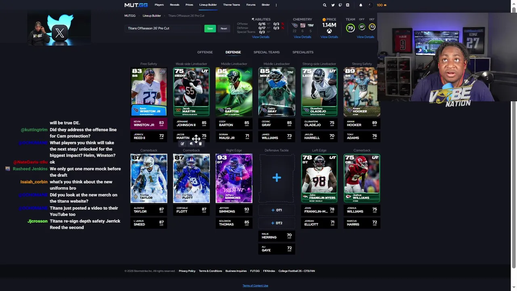Viewport: 517px width, 291px height.
Task: Open the Players menu
Action: (x=159, y=5)
